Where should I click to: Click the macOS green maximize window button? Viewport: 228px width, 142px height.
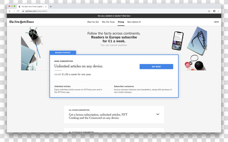(x=14, y=6)
